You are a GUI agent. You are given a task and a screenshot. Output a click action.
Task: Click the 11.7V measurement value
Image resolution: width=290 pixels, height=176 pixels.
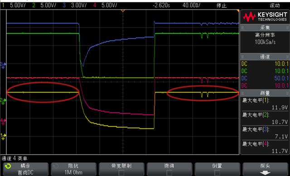coord(280,151)
